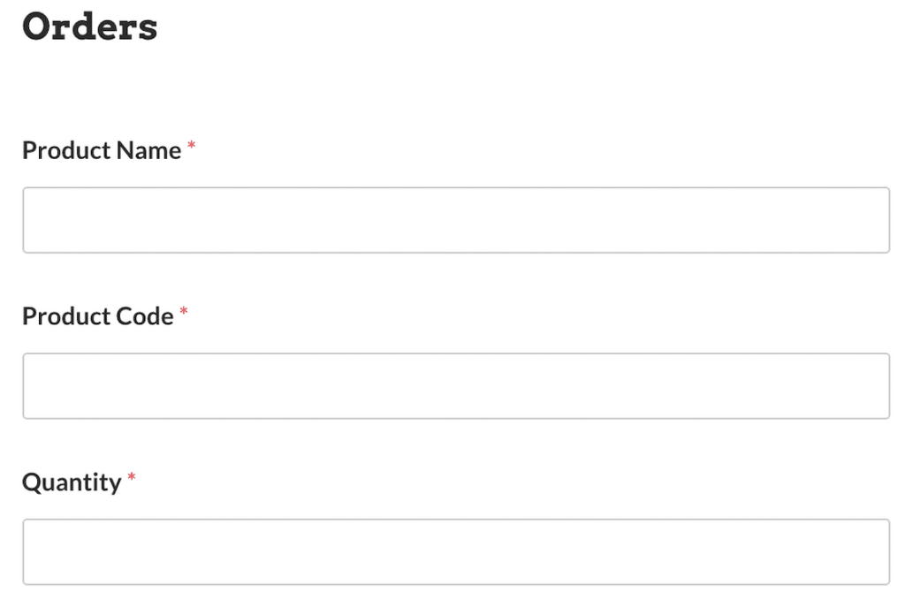Click the field directly below the Orders title
Viewport: 905px width, 600px height.
pos(456,220)
